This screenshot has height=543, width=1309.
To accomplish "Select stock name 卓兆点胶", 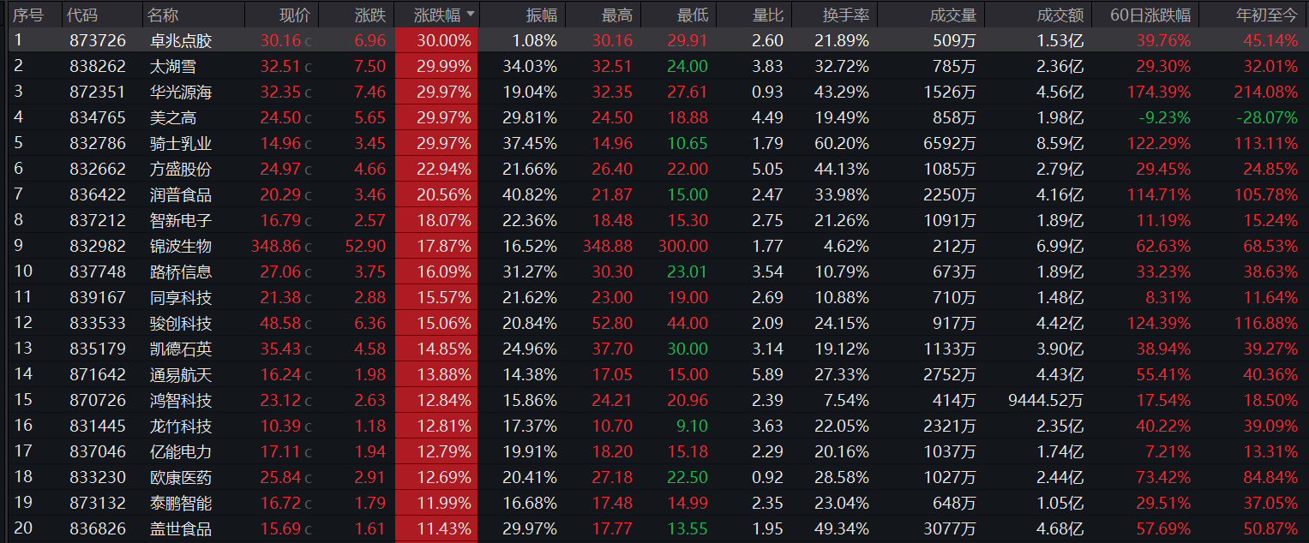I will point(180,40).
